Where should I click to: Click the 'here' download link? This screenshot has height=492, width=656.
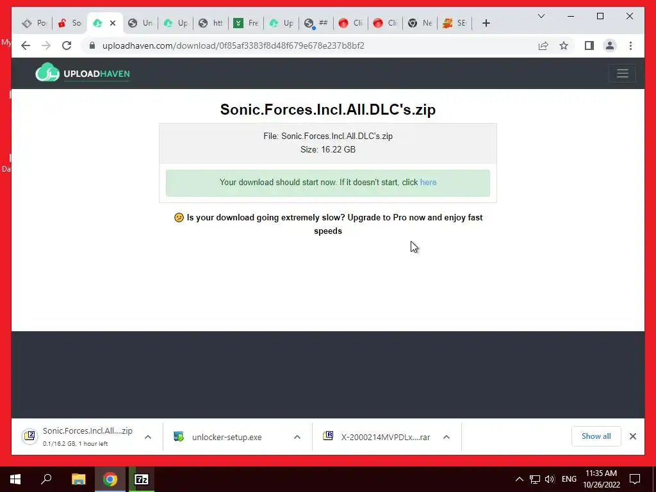click(x=428, y=183)
